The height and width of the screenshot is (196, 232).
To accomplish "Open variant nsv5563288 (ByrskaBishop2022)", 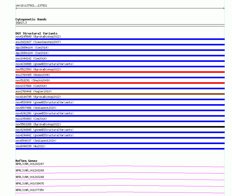I will coord(38,124).
